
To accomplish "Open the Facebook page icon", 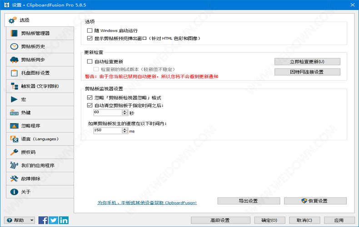I will point(43,220).
